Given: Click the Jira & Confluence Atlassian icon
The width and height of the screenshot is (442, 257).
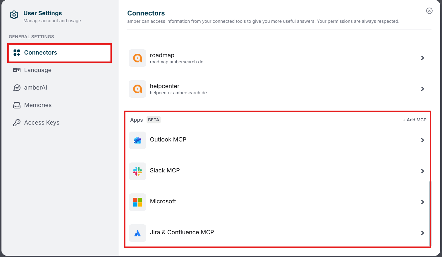Looking at the screenshot, I should pos(137,233).
